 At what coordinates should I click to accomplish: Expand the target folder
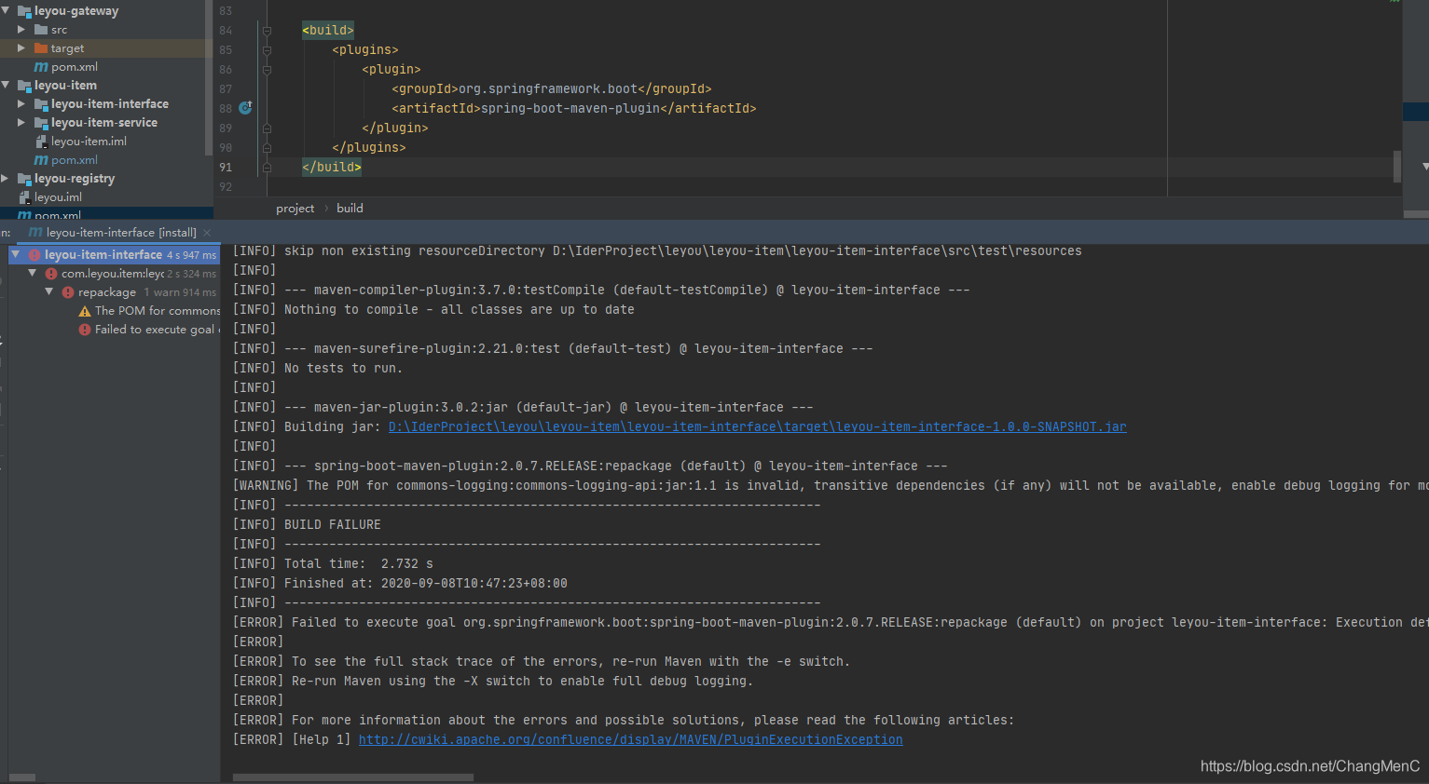pyautogui.click(x=21, y=48)
